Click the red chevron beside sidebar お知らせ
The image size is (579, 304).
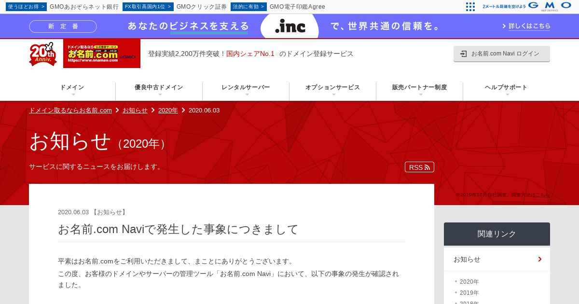pyautogui.click(x=540, y=259)
